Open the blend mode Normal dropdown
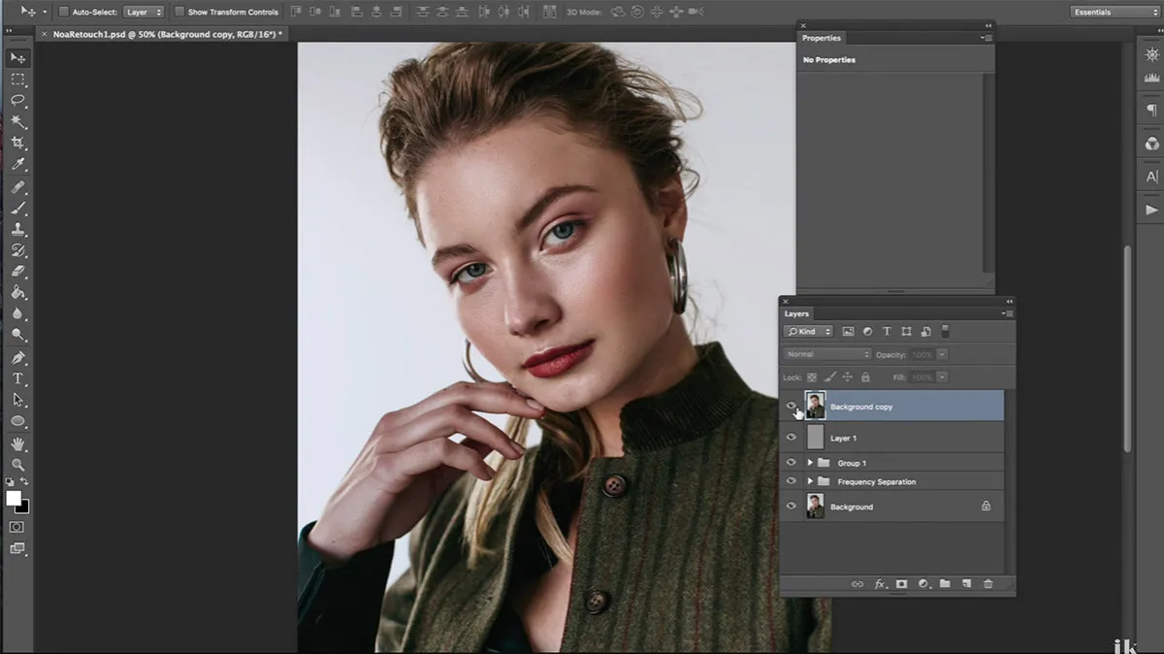 [x=827, y=354]
